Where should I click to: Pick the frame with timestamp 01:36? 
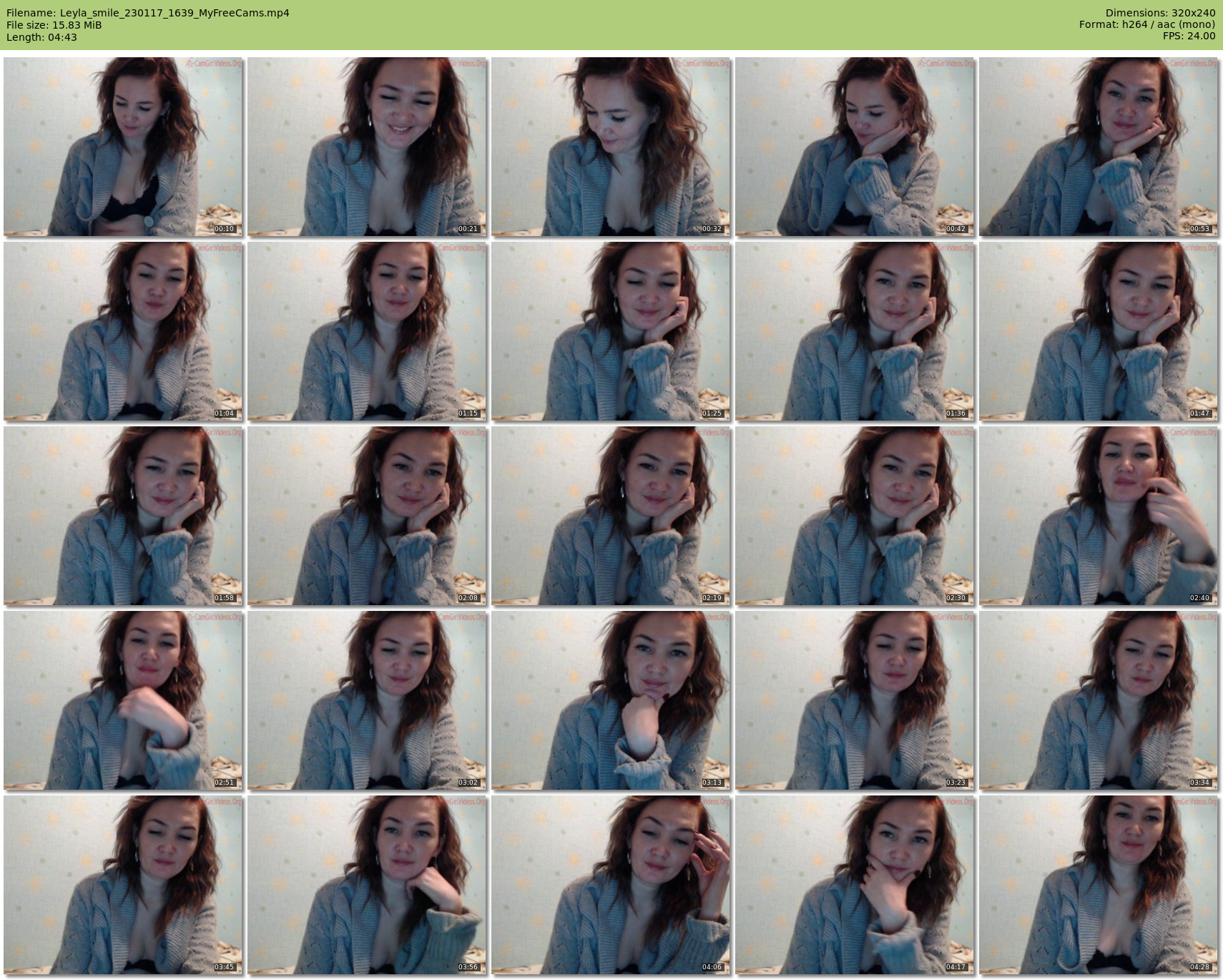[x=855, y=331]
